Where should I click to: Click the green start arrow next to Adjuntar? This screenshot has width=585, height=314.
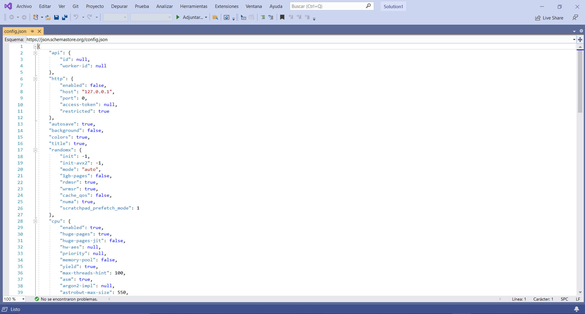[x=178, y=17]
